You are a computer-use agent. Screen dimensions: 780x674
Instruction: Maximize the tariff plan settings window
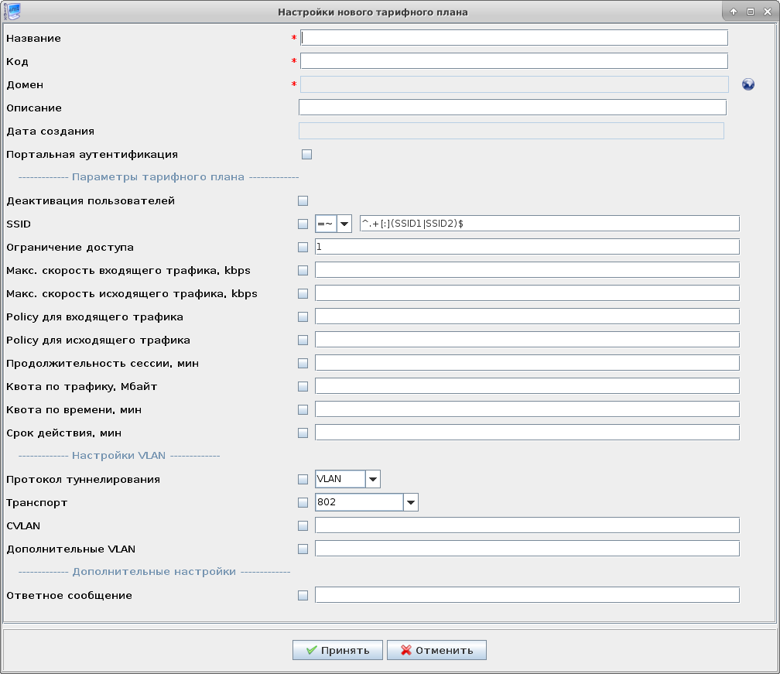pyautogui.click(x=750, y=12)
